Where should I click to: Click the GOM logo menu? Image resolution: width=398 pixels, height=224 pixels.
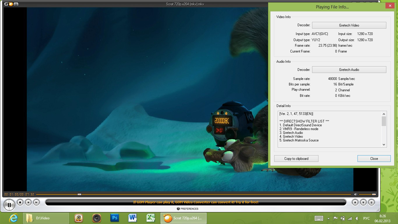(x=11, y=4)
